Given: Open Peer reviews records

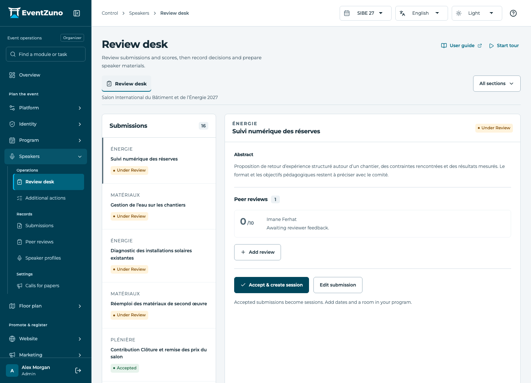Looking at the screenshot, I should (49, 242).
